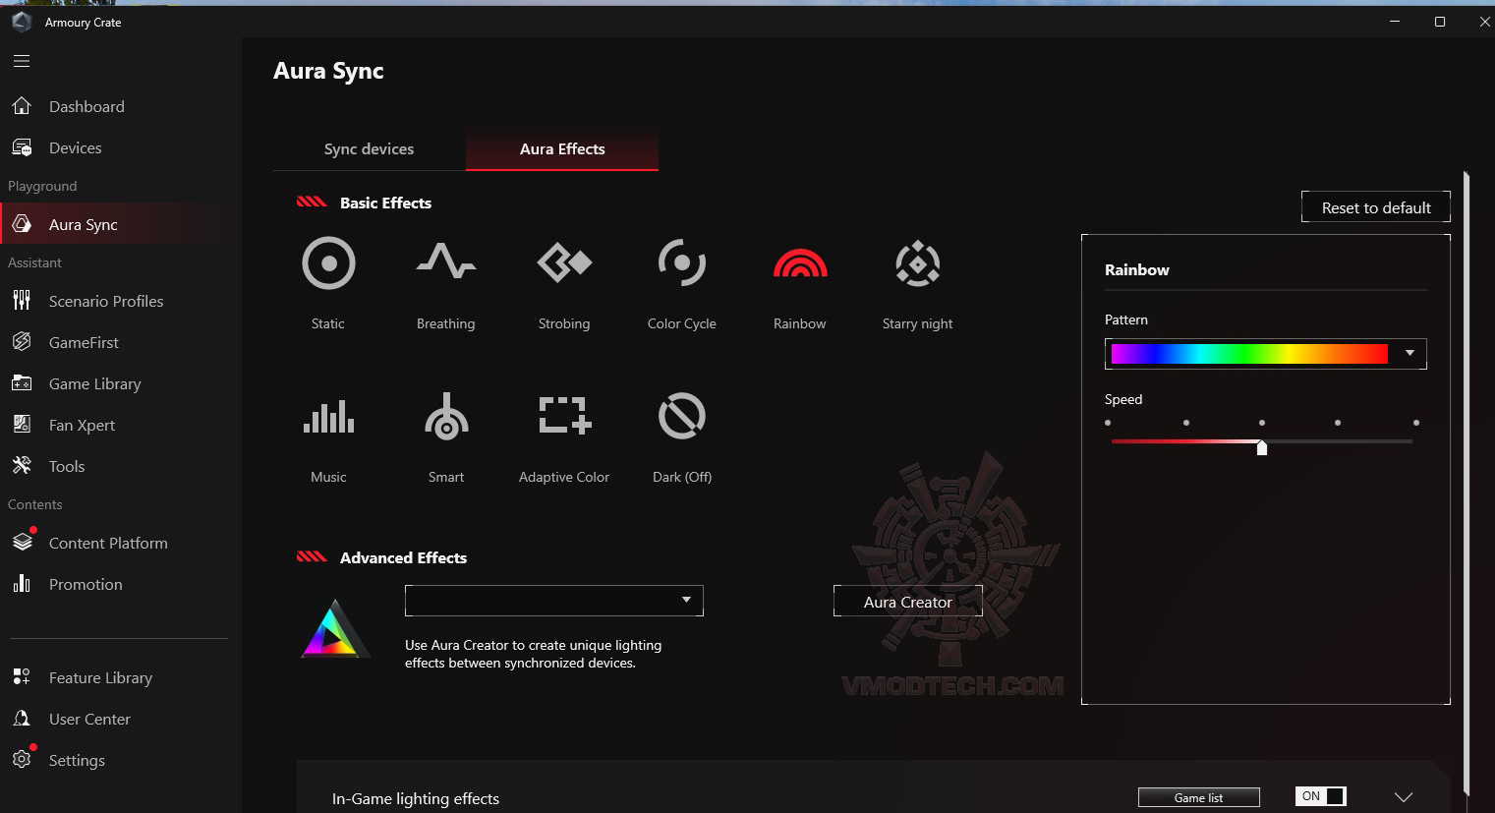1495x813 pixels.
Task: Click the Reset to default button
Action: coord(1375,207)
